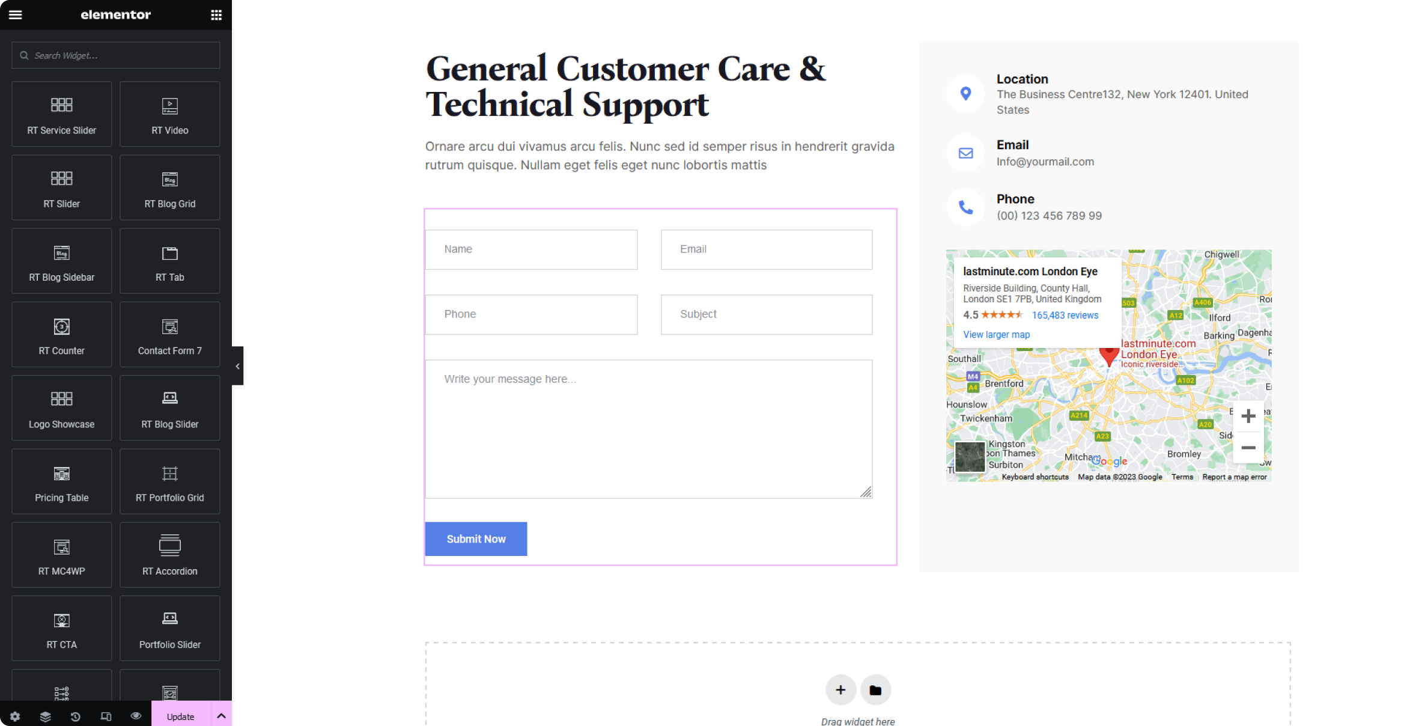Click the Update button
Screen dimensions: 1407x726
tap(181, 716)
